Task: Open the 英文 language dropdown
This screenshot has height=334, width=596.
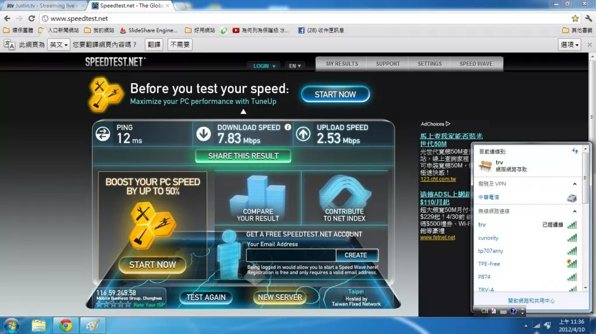Action: (59, 45)
